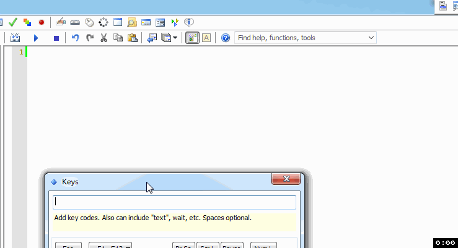
Task: Open the F1-F12 dropdown in Keys dialog
Action: pos(110,246)
